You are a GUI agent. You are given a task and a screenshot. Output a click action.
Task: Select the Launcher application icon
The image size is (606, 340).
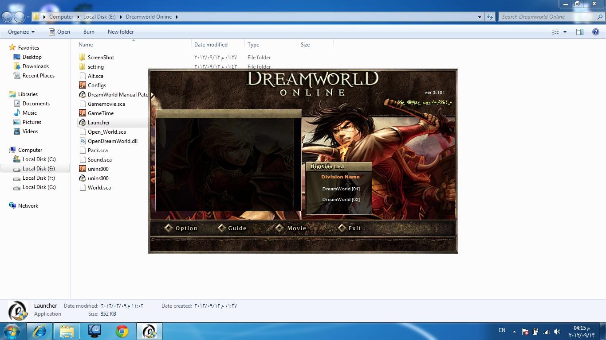(x=83, y=123)
